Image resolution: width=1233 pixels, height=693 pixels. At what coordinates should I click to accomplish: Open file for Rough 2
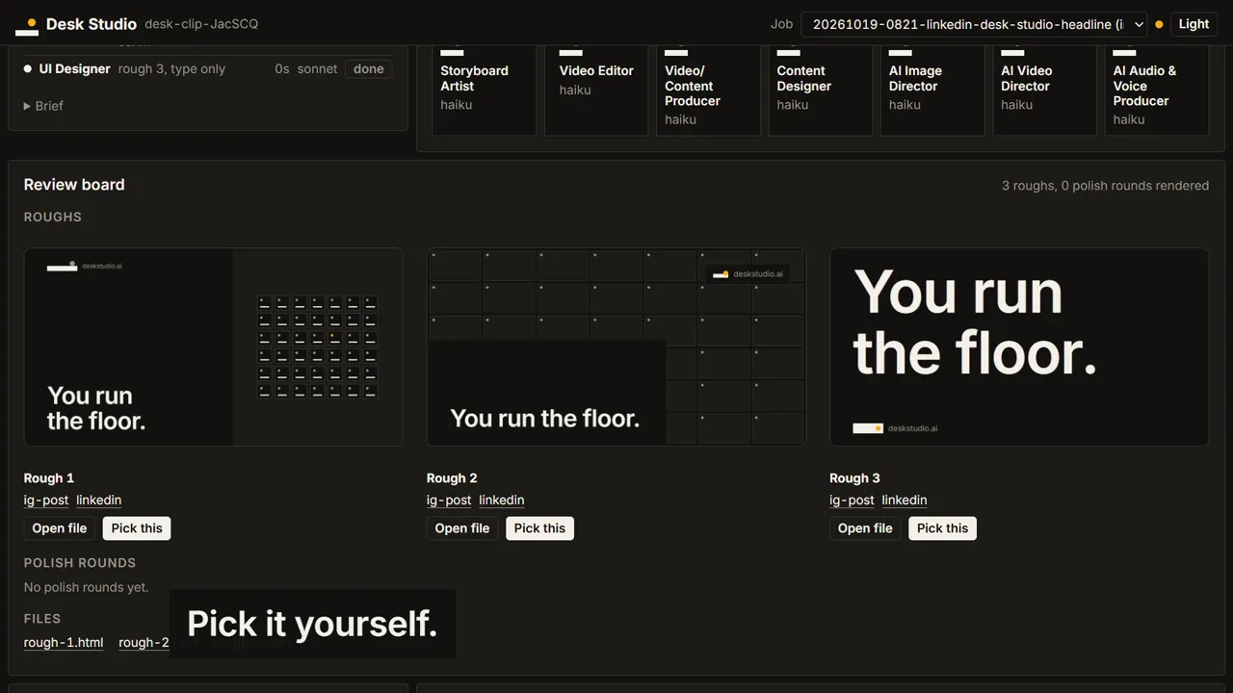click(x=462, y=528)
